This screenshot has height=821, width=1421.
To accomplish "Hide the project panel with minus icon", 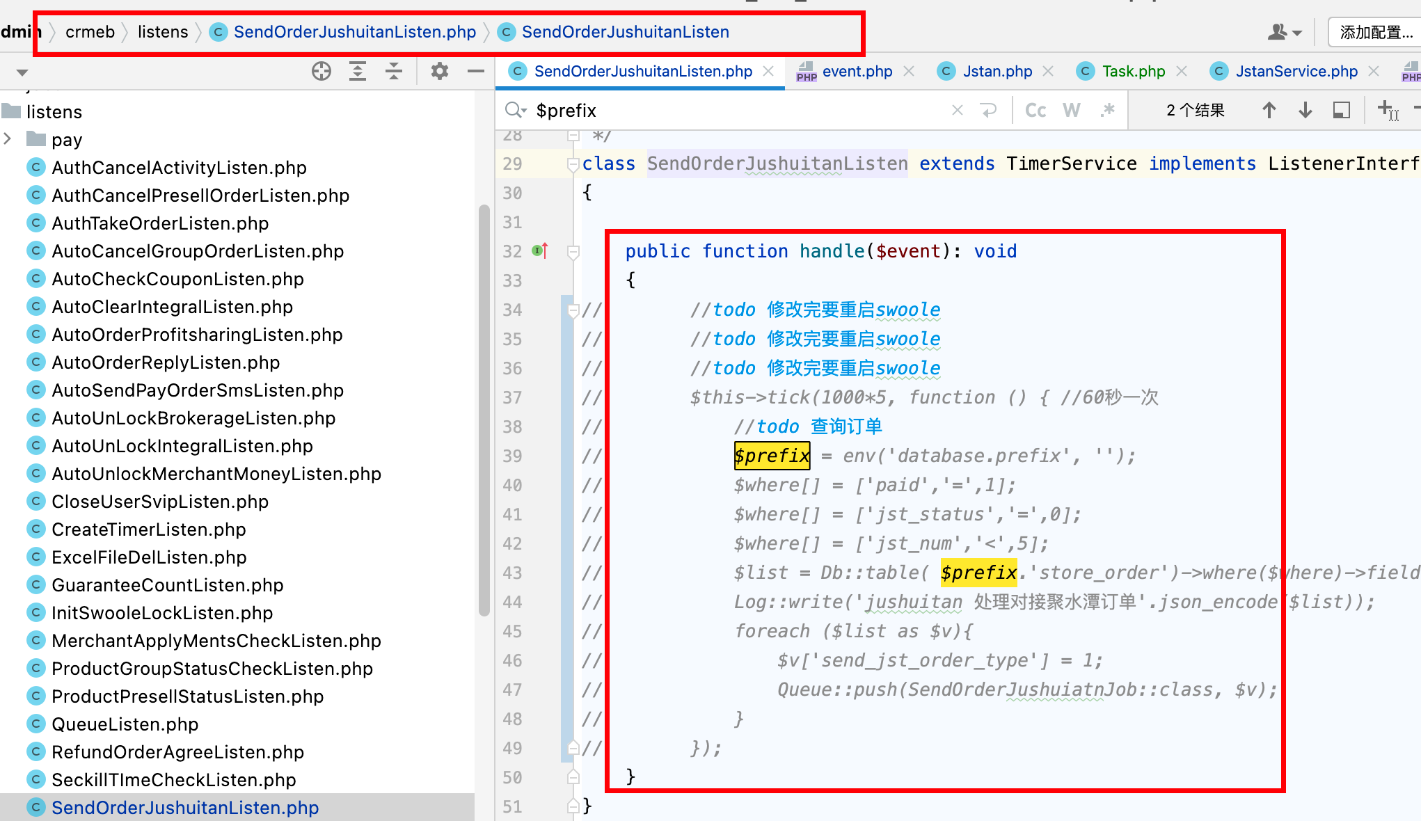I will [x=476, y=71].
